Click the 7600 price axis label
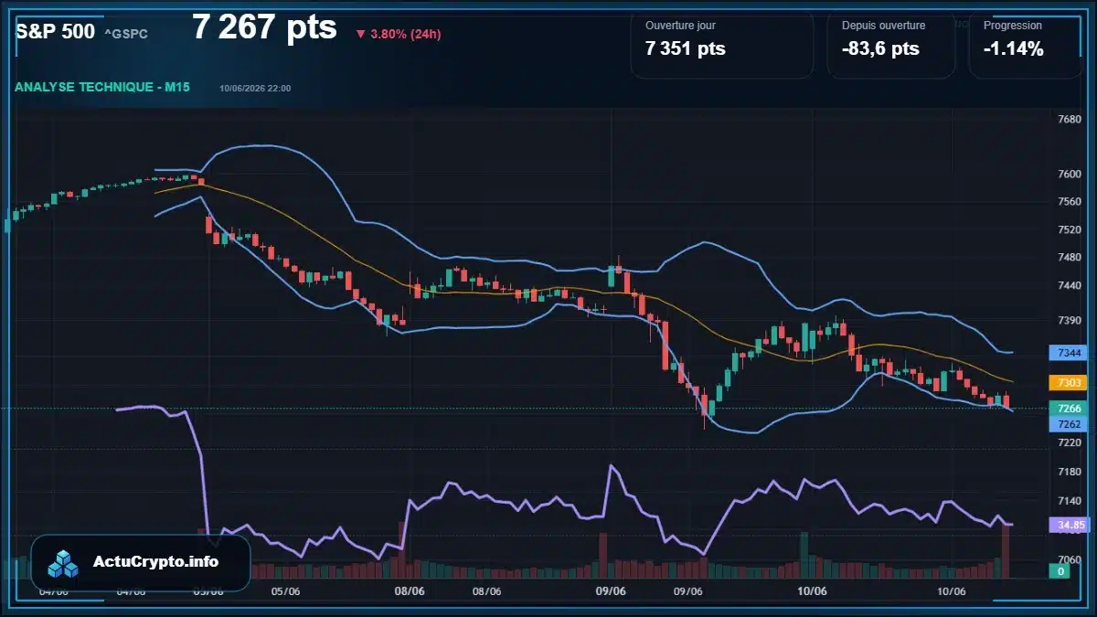1097x617 pixels. coord(1069,174)
